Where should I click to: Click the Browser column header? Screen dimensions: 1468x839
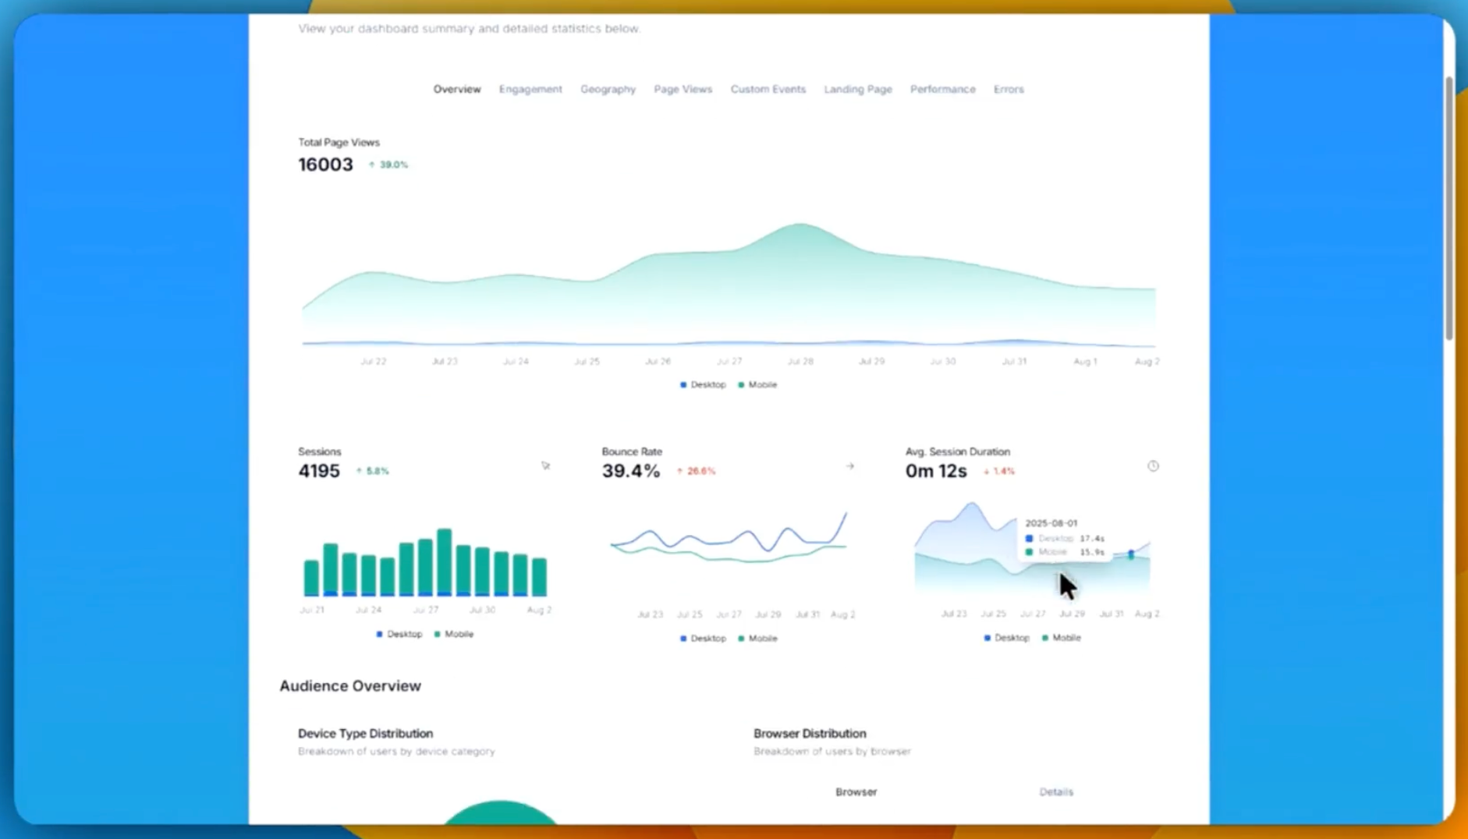[856, 791]
